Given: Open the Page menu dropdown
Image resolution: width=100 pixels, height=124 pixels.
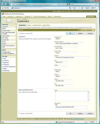Looking at the screenshot, I should coord(88,8).
